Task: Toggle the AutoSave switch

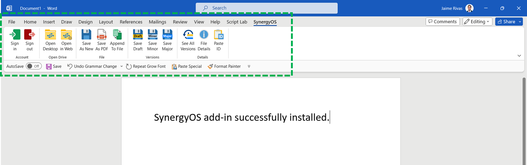Action: (34, 66)
